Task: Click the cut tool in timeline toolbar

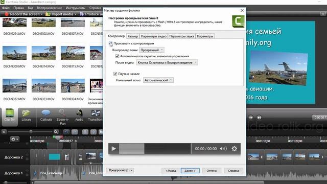Action: (85, 132)
